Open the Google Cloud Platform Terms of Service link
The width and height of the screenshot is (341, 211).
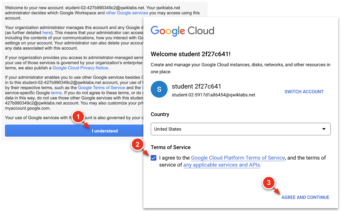(x=238, y=158)
